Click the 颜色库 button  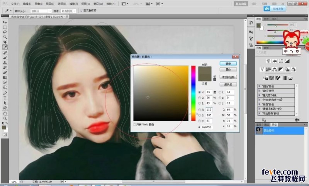pos(228,84)
